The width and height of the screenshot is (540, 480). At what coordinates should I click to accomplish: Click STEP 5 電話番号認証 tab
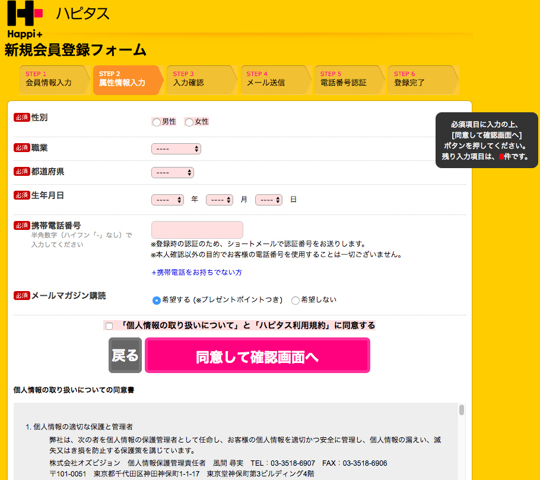click(349, 80)
